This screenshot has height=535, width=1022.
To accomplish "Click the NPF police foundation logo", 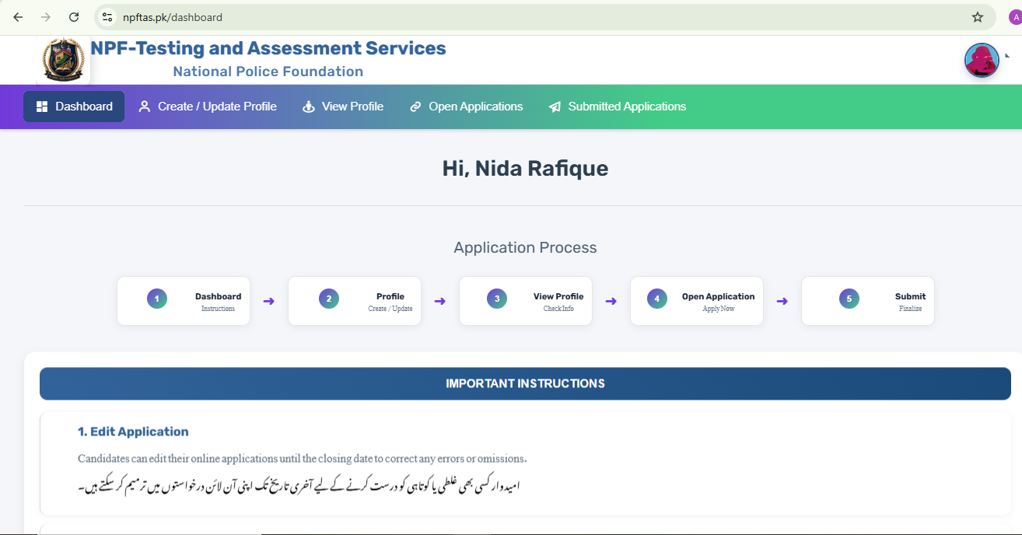I will [63, 60].
